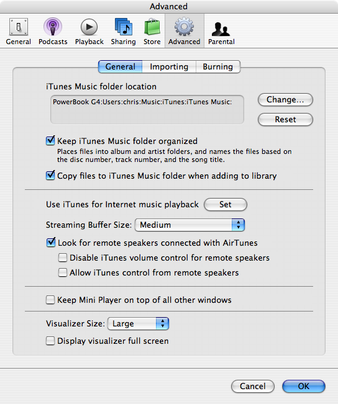Open the Sharing preferences pane
This screenshot has height=404, width=338.
point(123,31)
